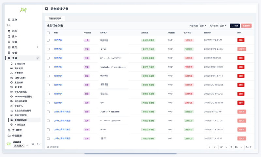Click the 备份 backup icon
The image size is (261, 157).
[9, 53]
